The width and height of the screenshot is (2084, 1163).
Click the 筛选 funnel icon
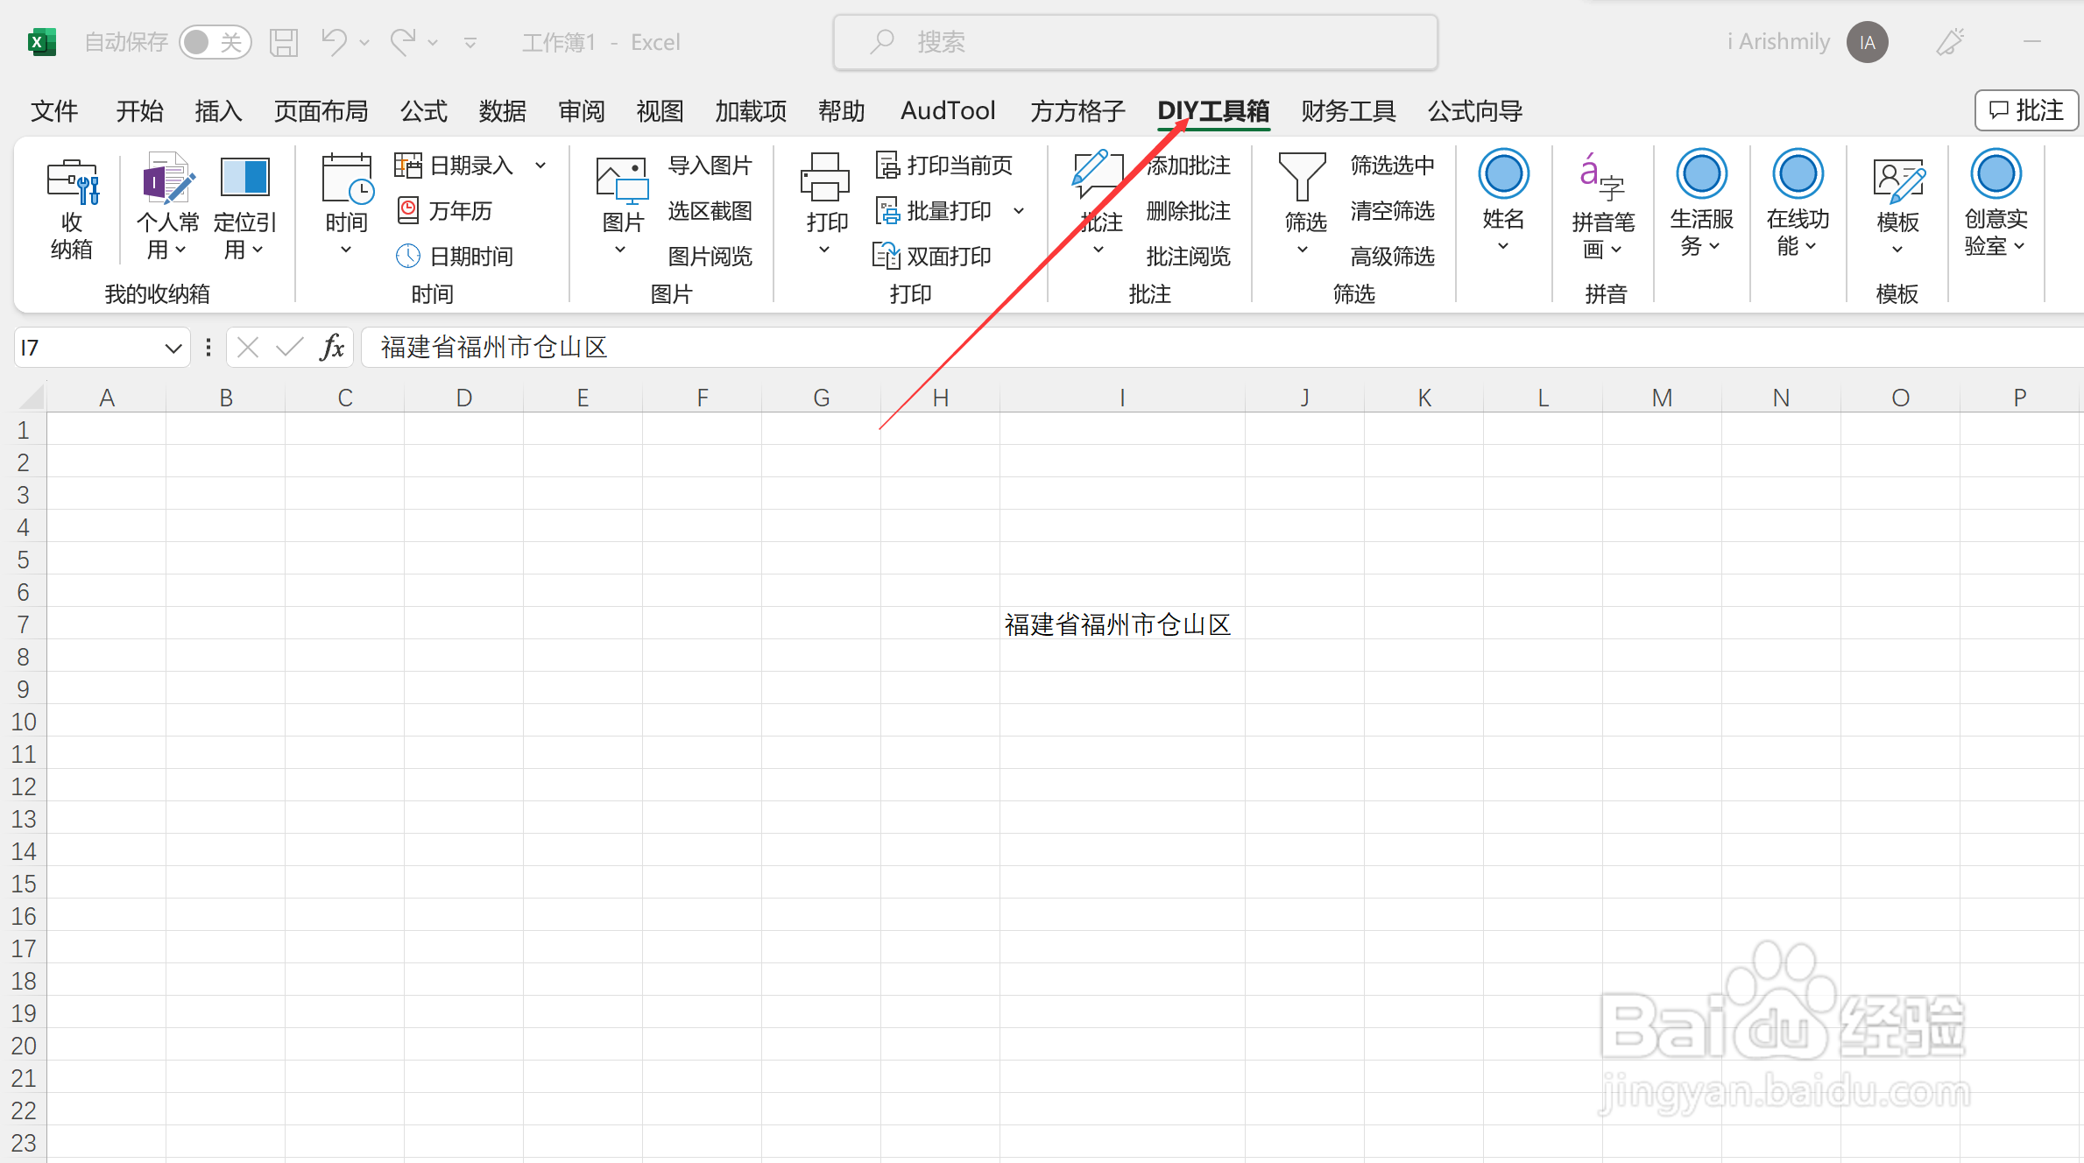point(1303,178)
